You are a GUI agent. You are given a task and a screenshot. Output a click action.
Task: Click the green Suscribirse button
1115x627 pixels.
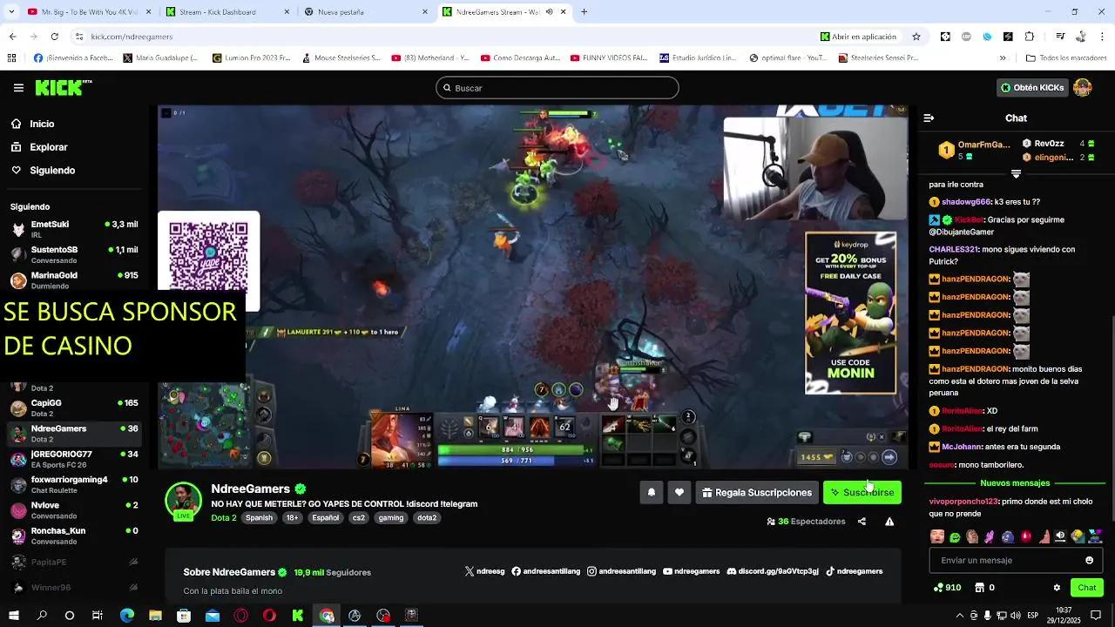coord(862,492)
